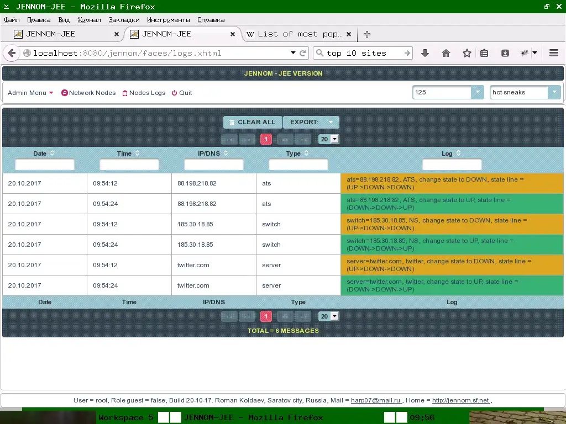Click the magnifier icon in search box
Image resolution: width=566 pixels, height=424 pixels.
tap(319, 54)
